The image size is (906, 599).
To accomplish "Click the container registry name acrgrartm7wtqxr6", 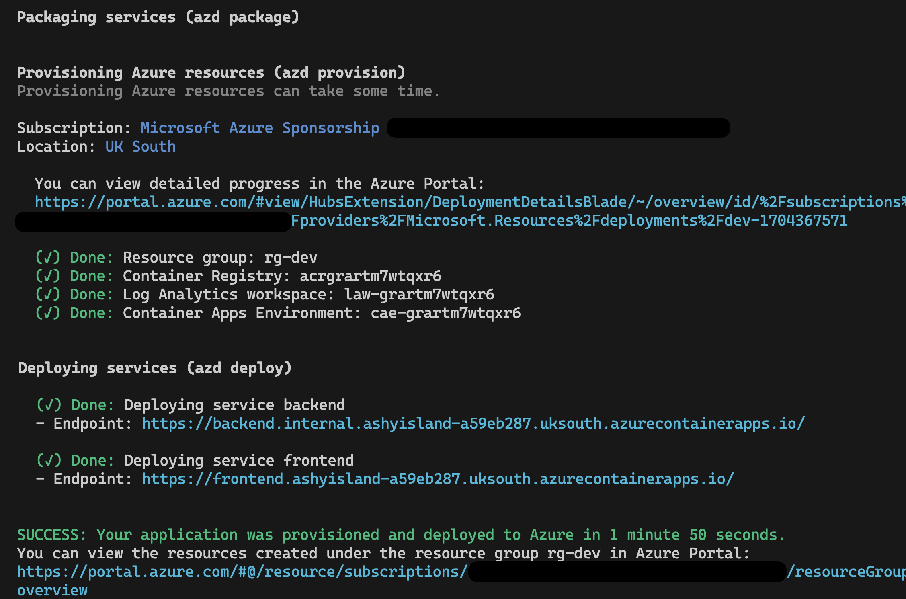I will click(370, 276).
